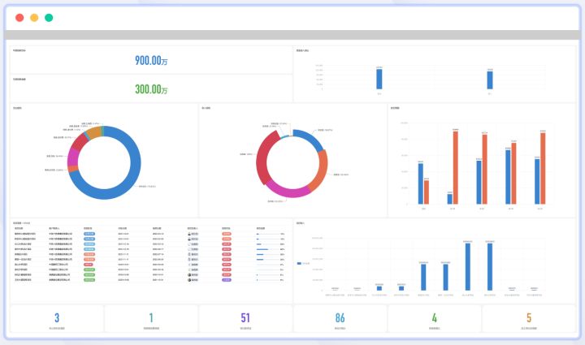
Task: Click the red close dot in title bar
Action: coord(19,17)
